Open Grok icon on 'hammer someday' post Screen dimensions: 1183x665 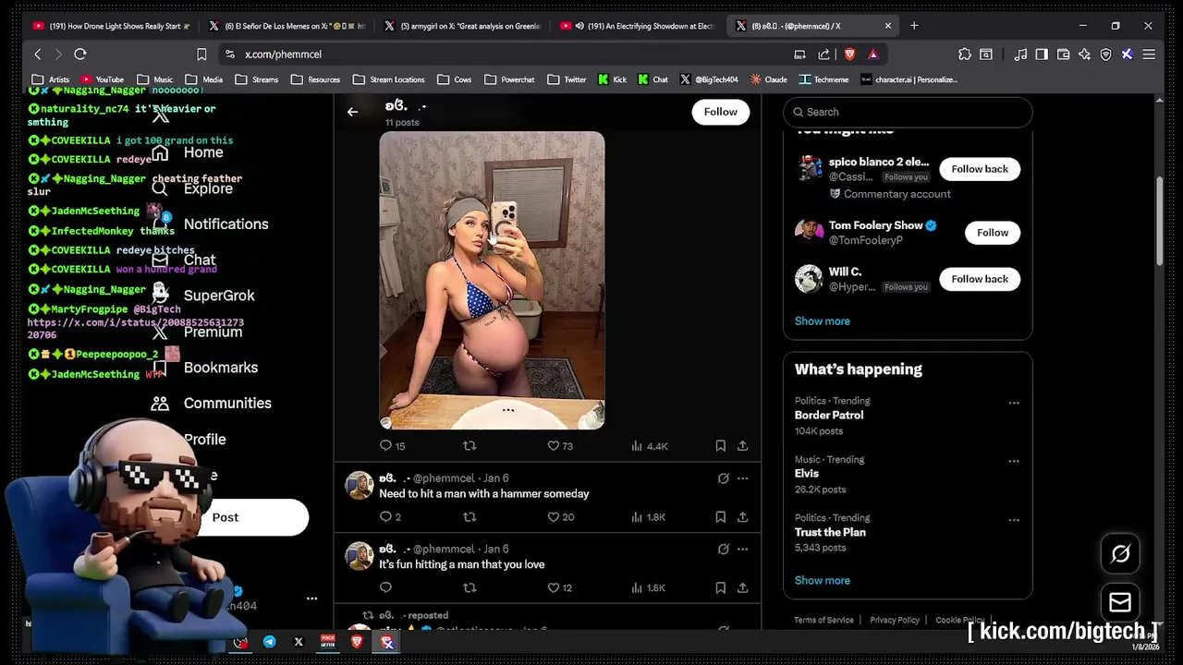723,478
